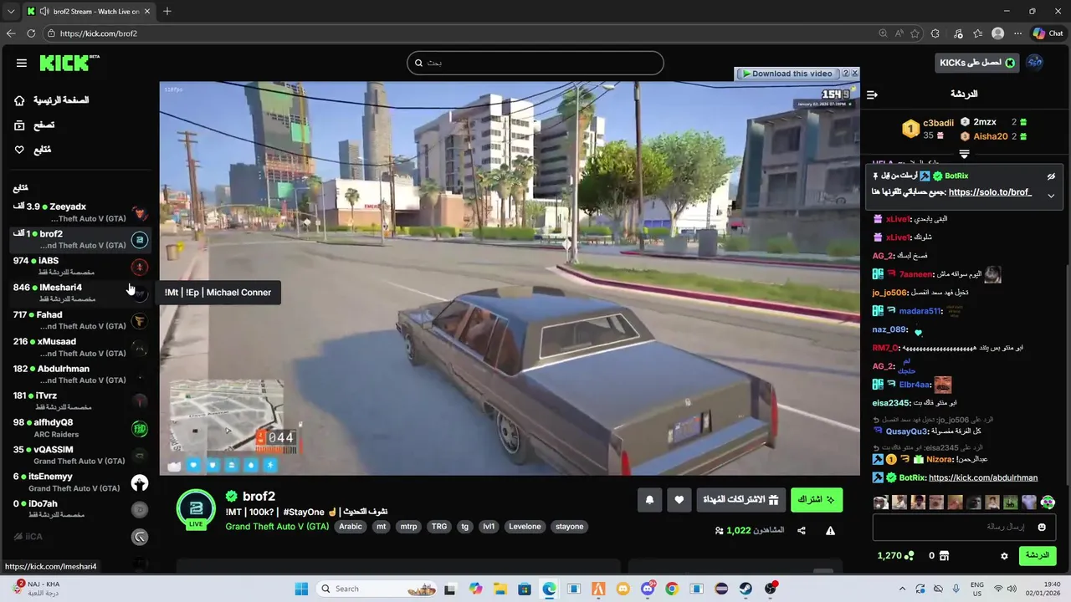Open Steam from Windows taskbar

click(746, 589)
